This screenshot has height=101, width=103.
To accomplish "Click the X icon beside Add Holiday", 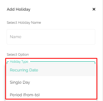I will 94,9.
